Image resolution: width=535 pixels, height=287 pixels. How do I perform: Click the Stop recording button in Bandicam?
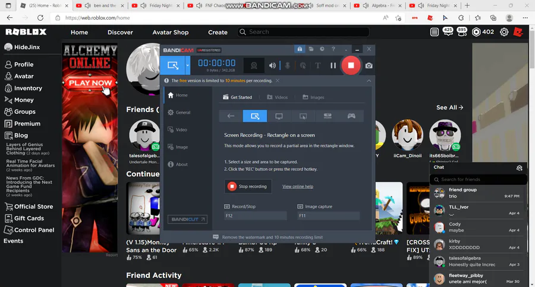[x=248, y=186]
